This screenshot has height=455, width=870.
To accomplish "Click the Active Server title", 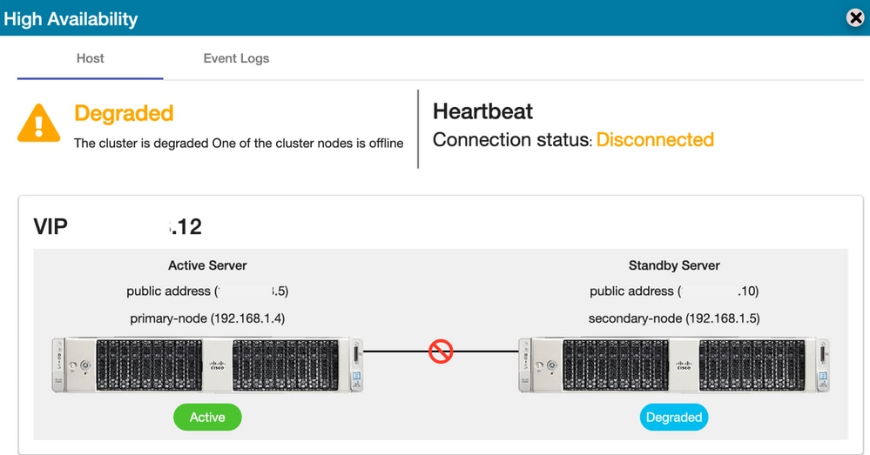I will point(207,265).
